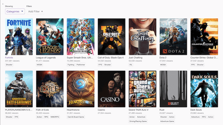Click the Fortnite title link
This screenshot has height=125, width=223.
tap(9, 58)
